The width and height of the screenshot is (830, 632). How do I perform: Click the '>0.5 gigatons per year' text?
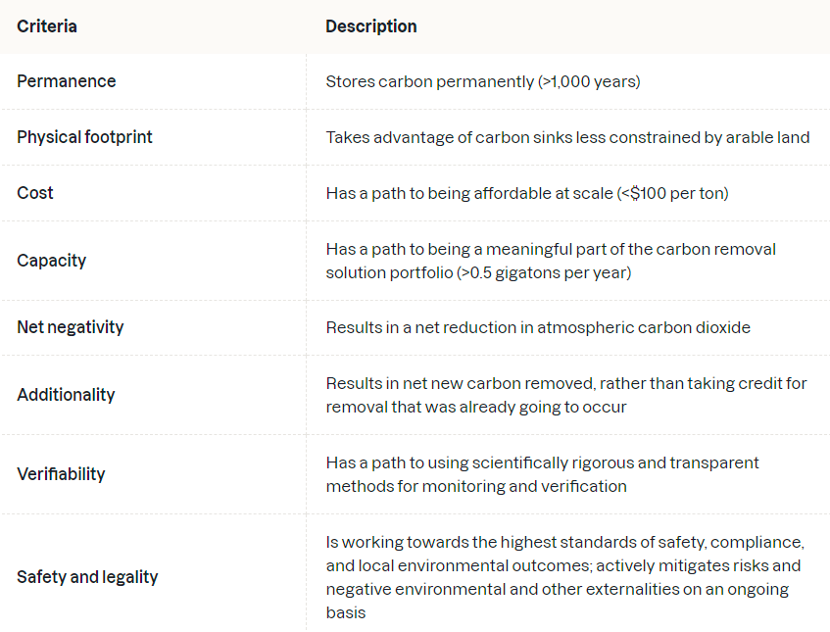click(x=544, y=272)
